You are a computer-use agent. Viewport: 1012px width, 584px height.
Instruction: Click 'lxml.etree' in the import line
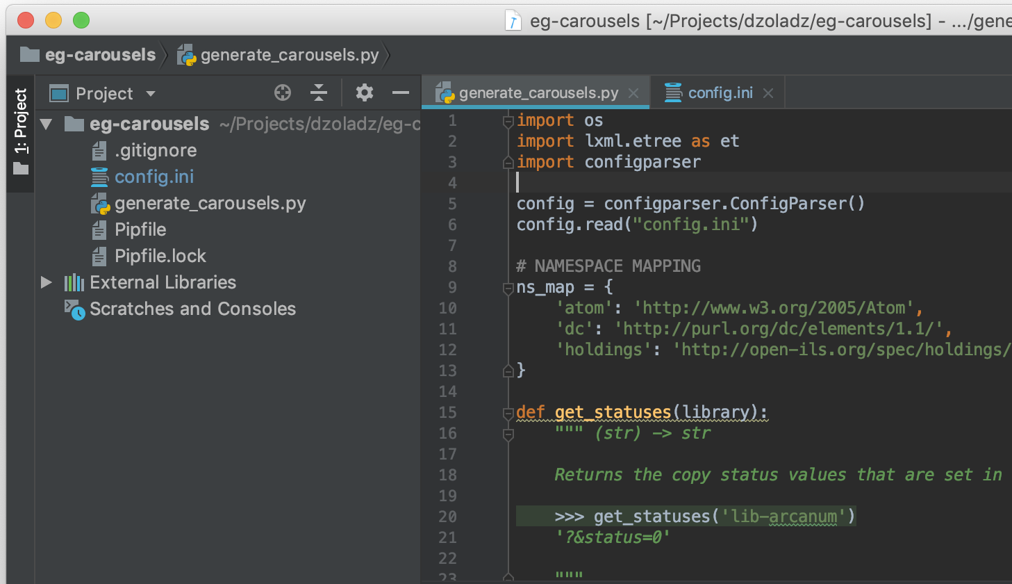coord(633,141)
